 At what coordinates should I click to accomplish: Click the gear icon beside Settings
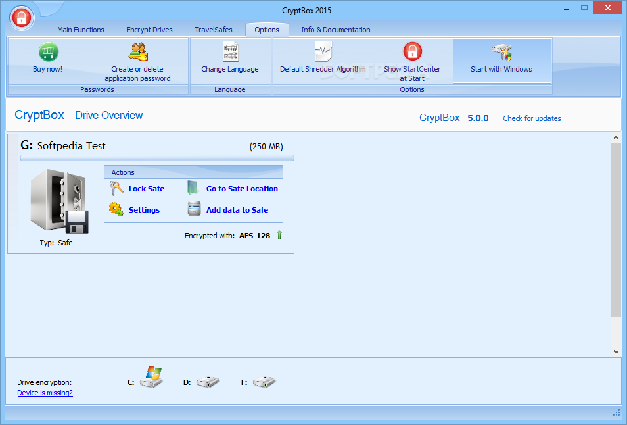(x=116, y=209)
